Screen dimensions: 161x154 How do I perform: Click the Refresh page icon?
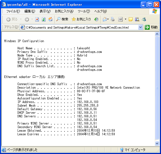(44, 19)
